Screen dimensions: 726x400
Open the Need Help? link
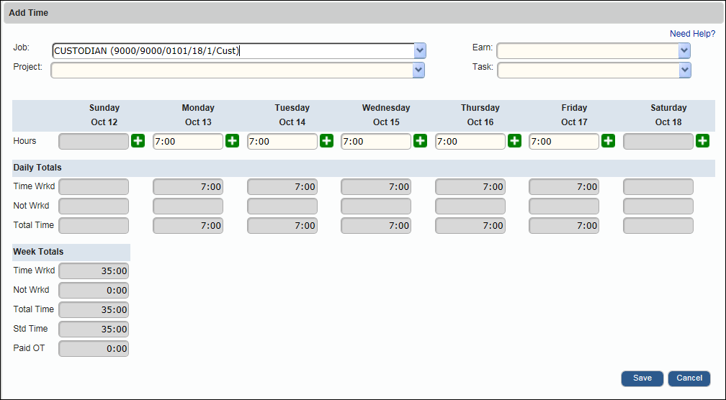[x=692, y=34]
